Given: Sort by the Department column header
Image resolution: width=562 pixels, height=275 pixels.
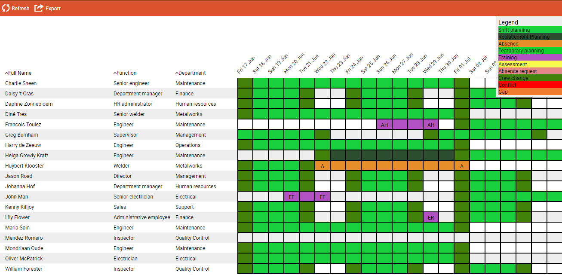Looking at the screenshot, I should 192,73.
